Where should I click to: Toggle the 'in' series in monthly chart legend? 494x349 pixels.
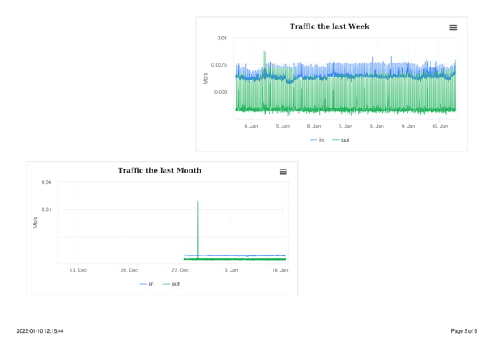pyautogui.click(x=147, y=284)
